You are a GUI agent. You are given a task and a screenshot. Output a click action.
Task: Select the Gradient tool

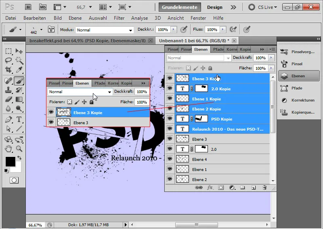pyautogui.click(x=19, y=99)
